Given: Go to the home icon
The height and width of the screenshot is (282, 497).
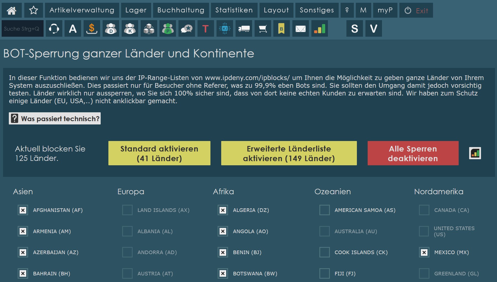Looking at the screenshot, I should [11, 10].
